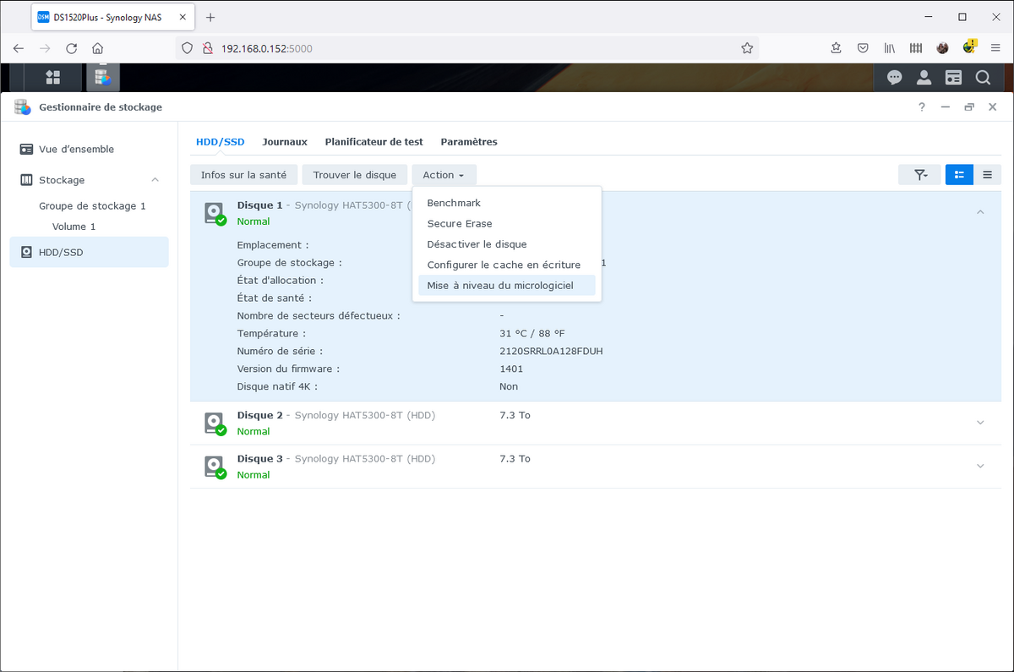Image resolution: width=1014 pixels, height=672 pixels.
Task: Click the Storage Manager taskbar icon
Action: [102, 77]
